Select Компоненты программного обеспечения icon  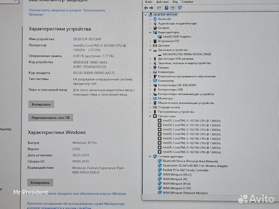pyautogui.click(x=155, y=76)
